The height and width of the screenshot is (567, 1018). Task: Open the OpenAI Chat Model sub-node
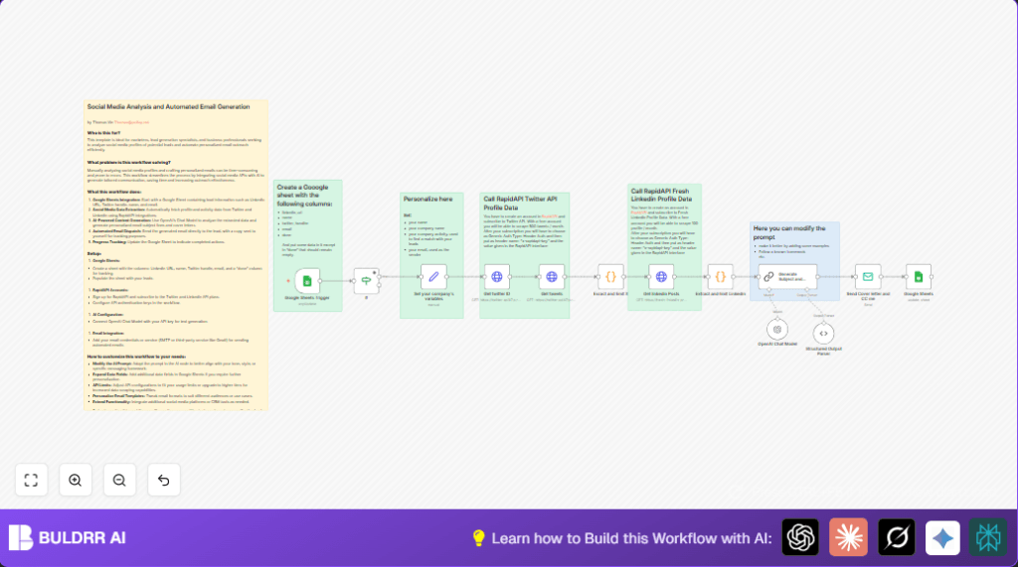(777, 330)
